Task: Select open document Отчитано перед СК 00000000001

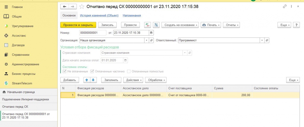Action: [29, 116]
